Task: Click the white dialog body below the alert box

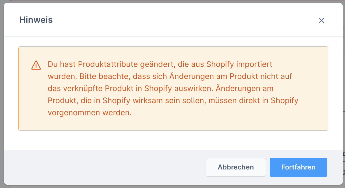Action: tap(172, 140)
